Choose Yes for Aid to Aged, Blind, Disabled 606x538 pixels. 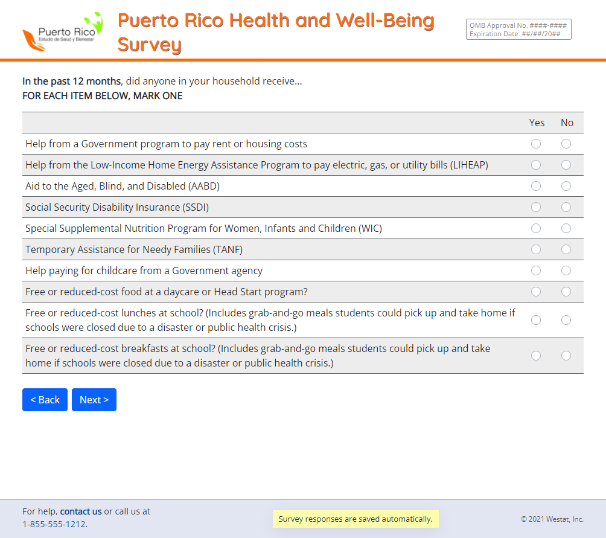[x=536, y=186]
